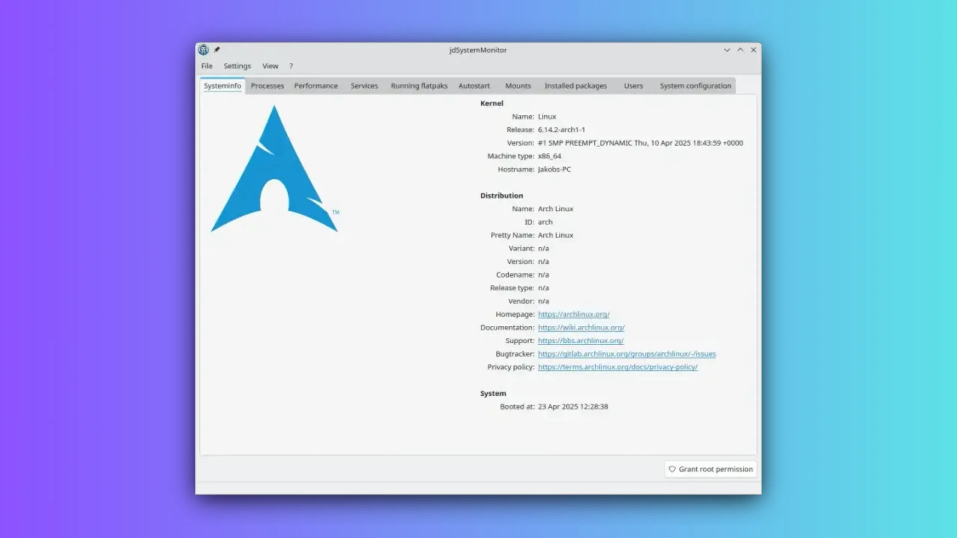This screenshot has height=538, width=957.
Task: Open the gitlab.archlinux.org bugtracker link
Action: (627, 354)
